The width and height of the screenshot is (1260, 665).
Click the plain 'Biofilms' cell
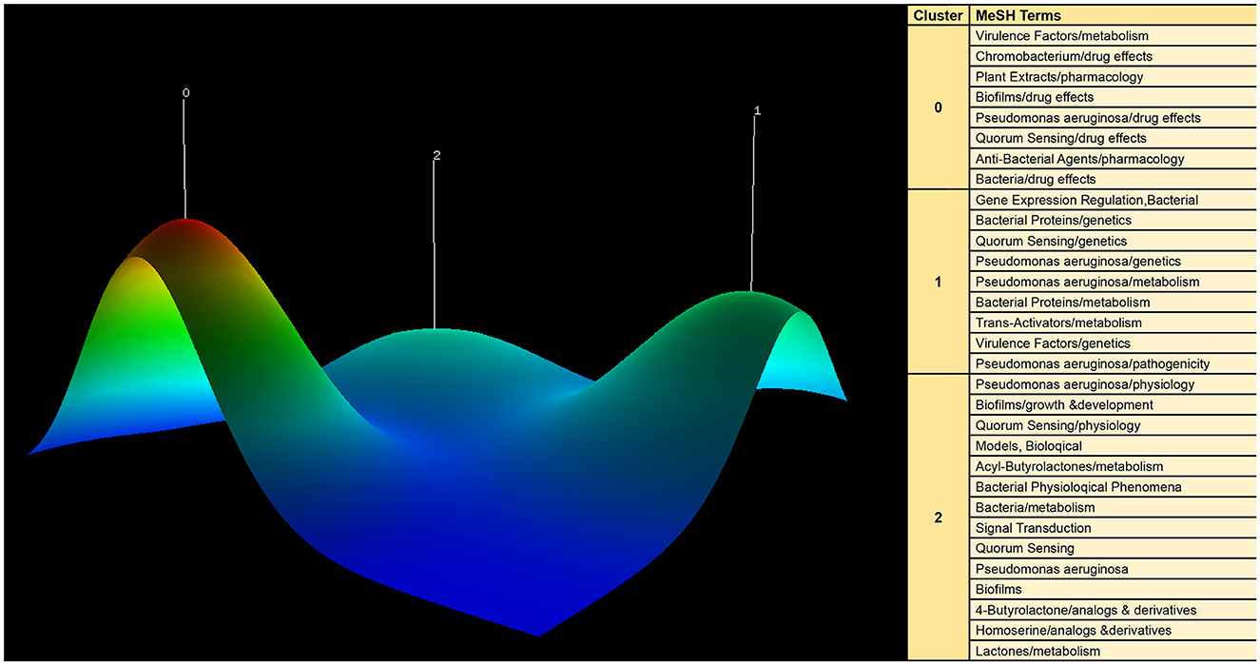coord(1113,589)
